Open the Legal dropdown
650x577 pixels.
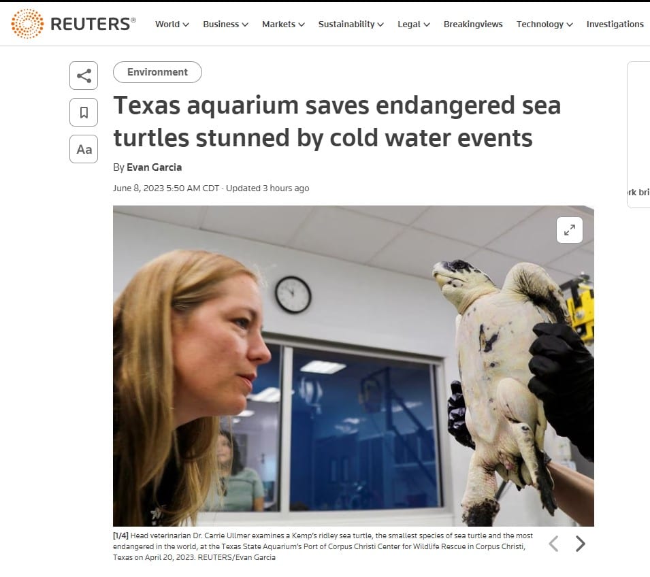413,24
